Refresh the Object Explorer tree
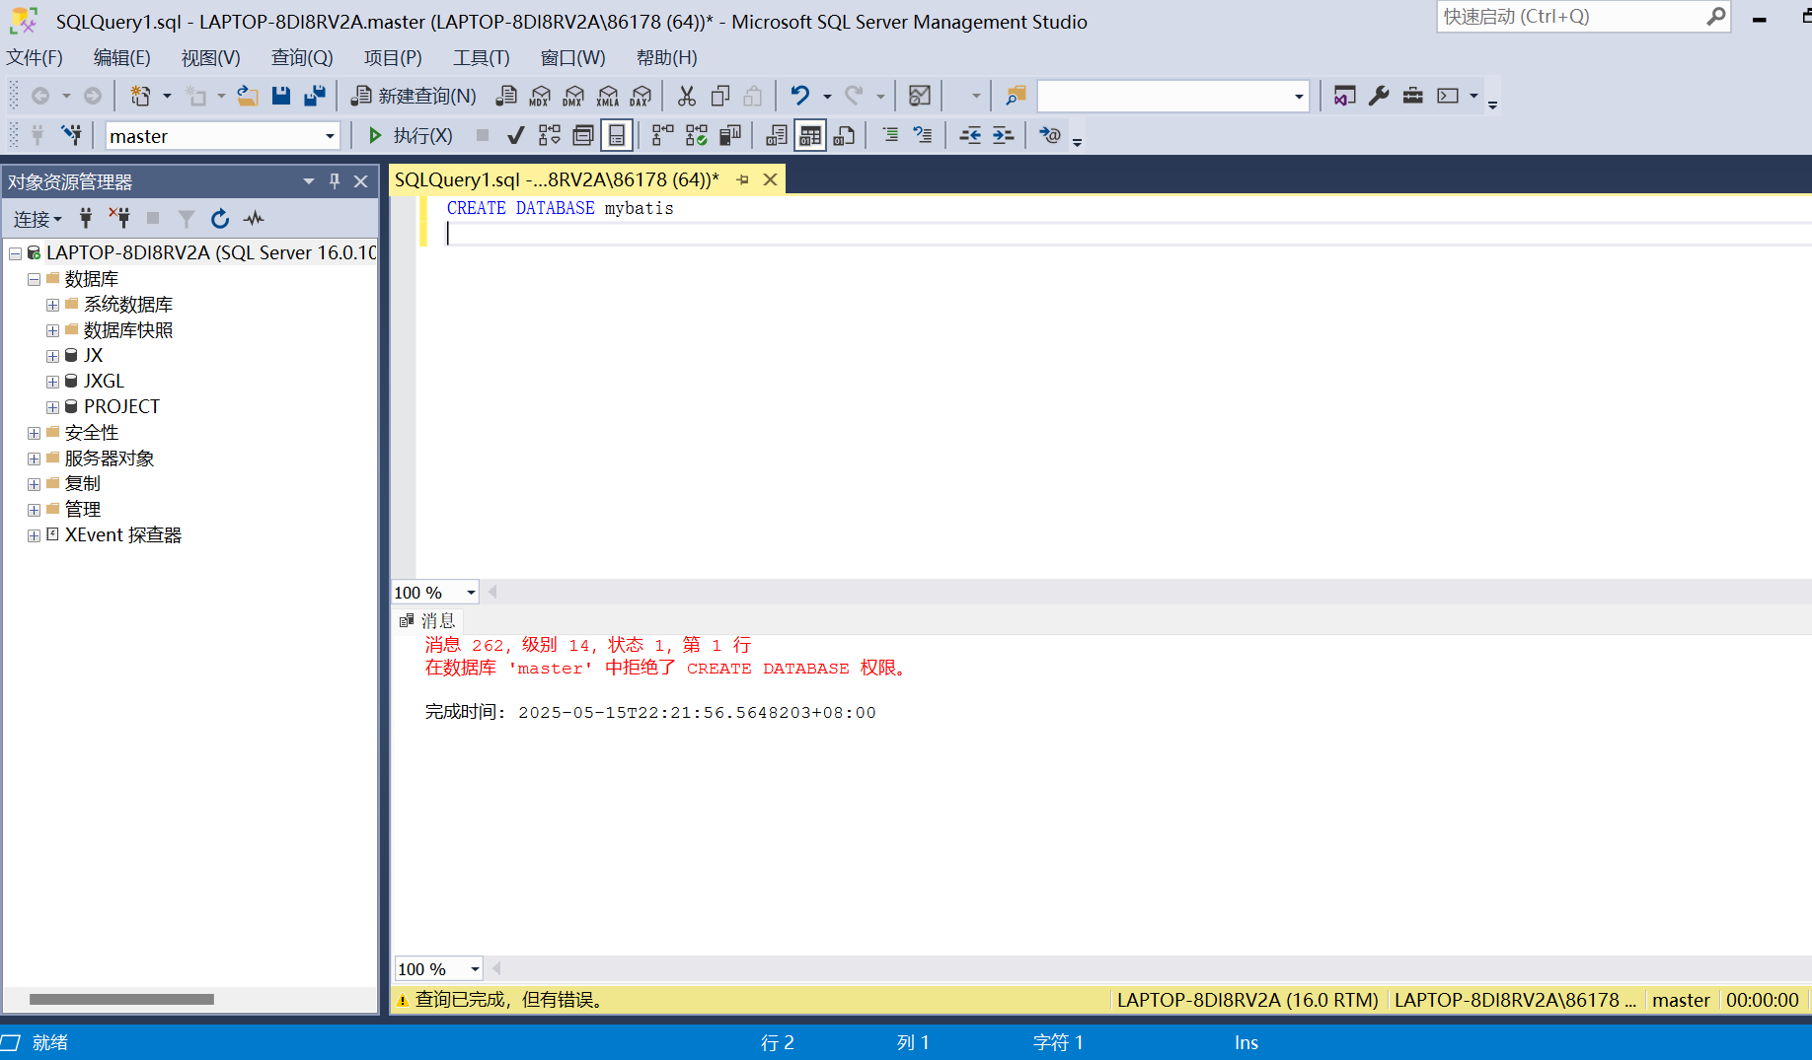The height and width of the screenshot is (1060, 1812). click(220, 219)
